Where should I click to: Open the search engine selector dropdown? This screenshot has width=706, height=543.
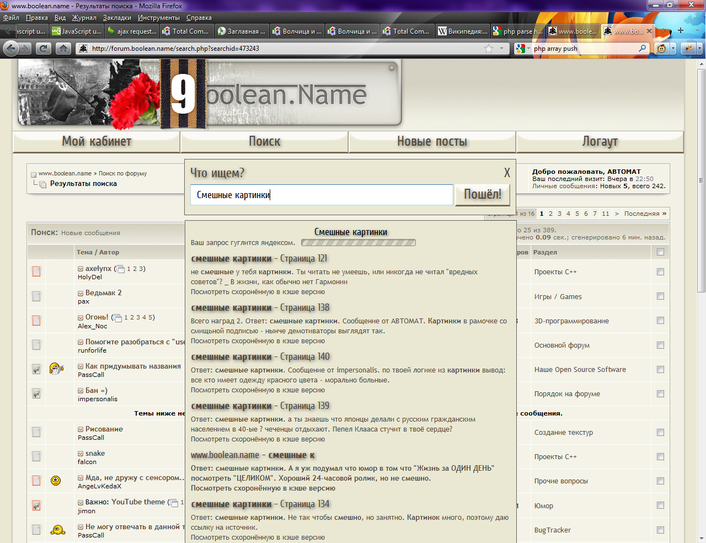[x=522, y=49]
